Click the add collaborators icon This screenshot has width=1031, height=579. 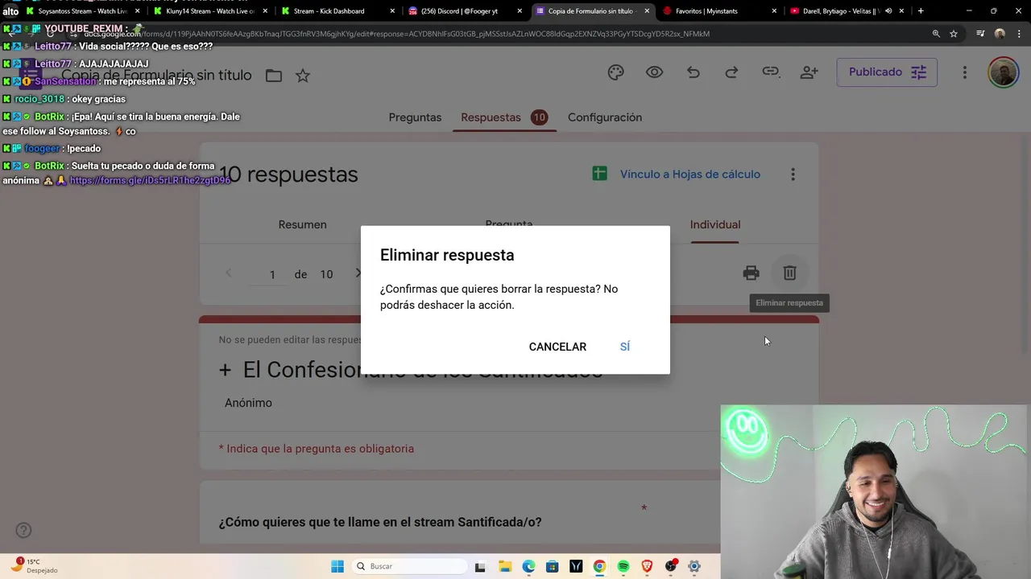809,72
